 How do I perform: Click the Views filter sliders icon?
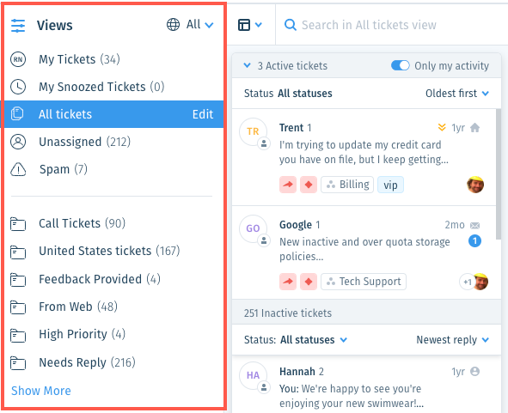coord(18,25)
